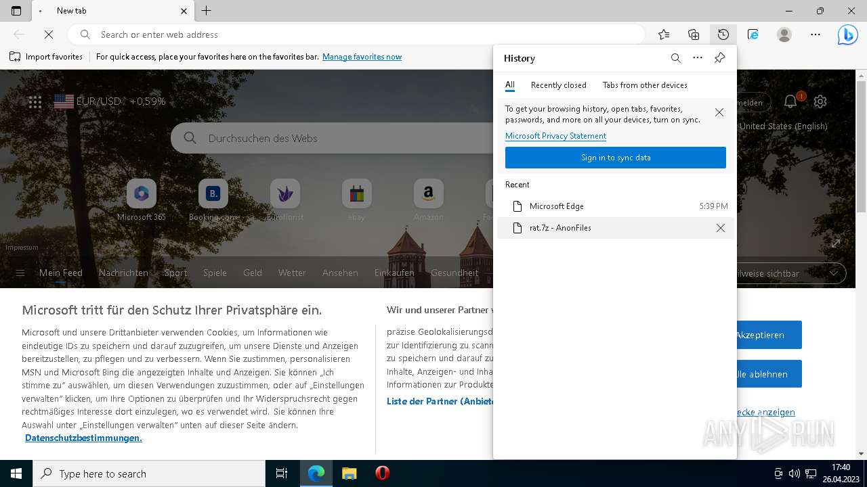Open the Booking.com quick link
867x487 pixels.
(x=213, y=200)
